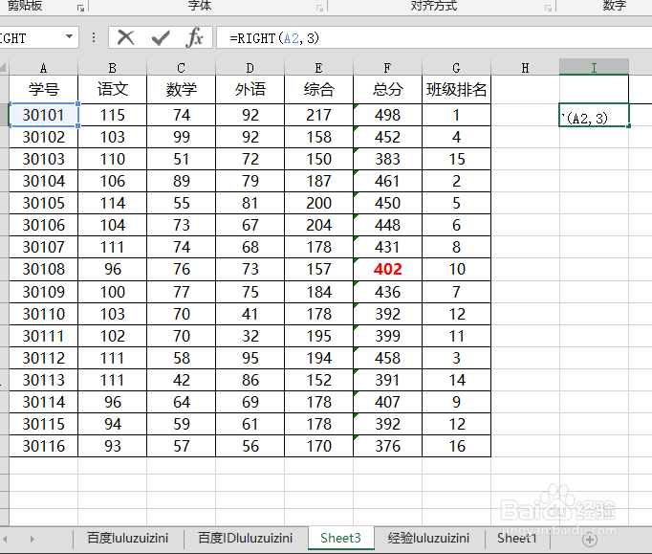Viewport: 652px width, 554px height.
Task: Click the editing cell showing (A2, 3)
Action: click(594, 115)
